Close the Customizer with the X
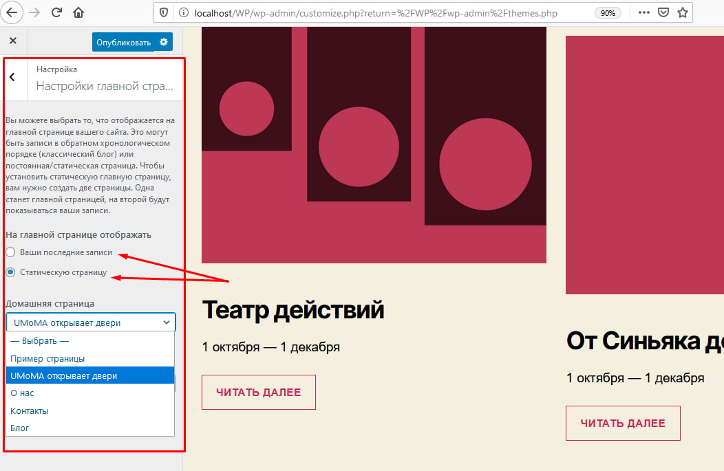This screenshot has width=724, height=471. 12,41
